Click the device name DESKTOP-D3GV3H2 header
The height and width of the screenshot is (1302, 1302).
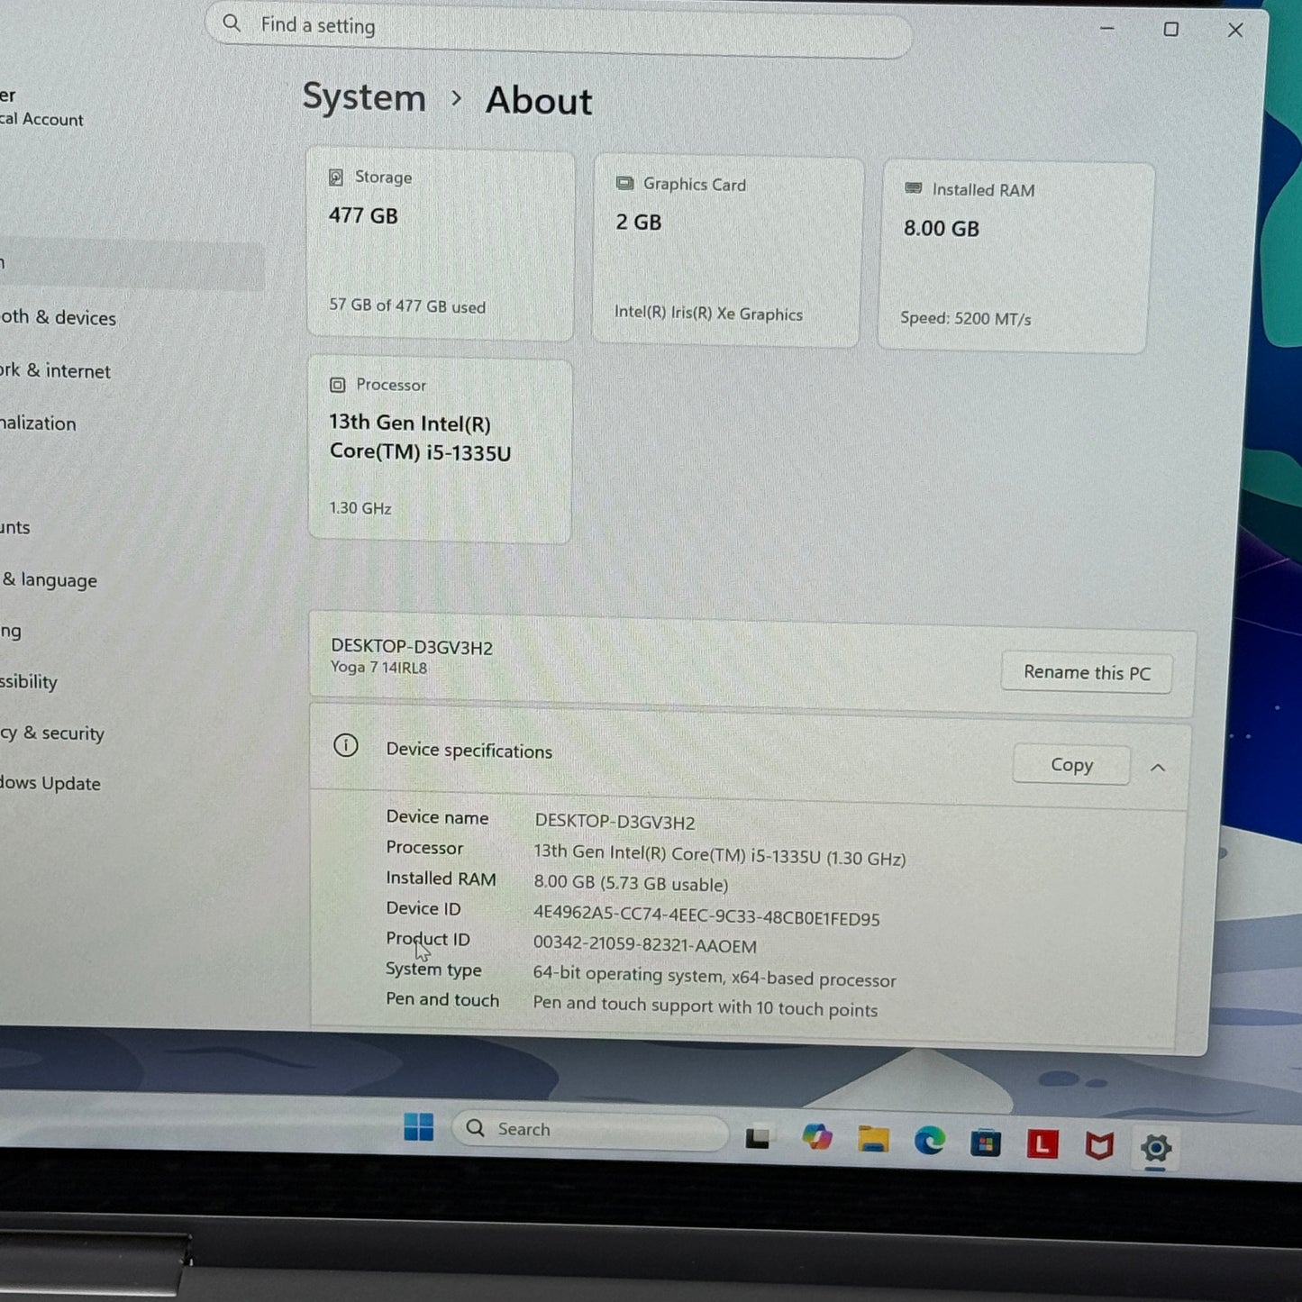[x=412, y=647]
